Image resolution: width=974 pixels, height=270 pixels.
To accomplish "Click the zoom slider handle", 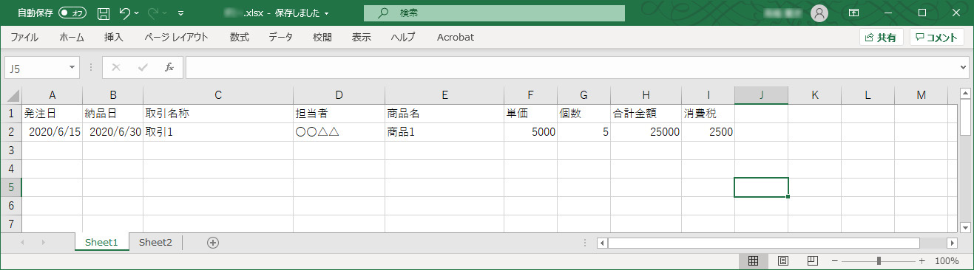I will tap(879, 261).
